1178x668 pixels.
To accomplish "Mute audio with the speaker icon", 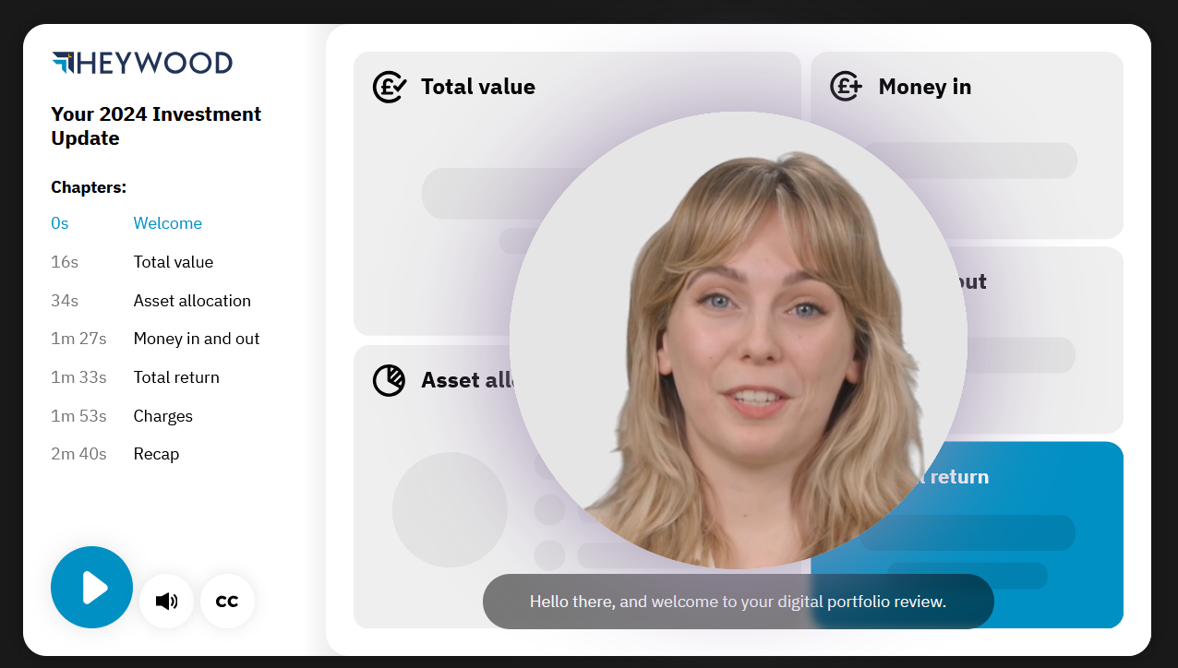I will 166,602.
